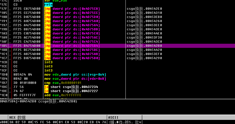Click comment csgo换肤.00454310
The width and height of the screenshot is (235, 124).
coord(144,13)
